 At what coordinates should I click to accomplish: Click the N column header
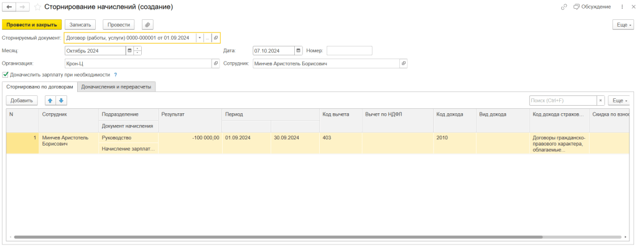[22, 120]
